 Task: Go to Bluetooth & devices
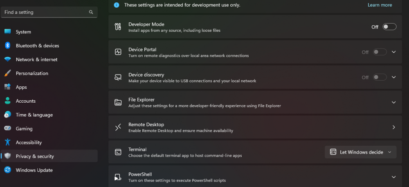coord(49,46)
